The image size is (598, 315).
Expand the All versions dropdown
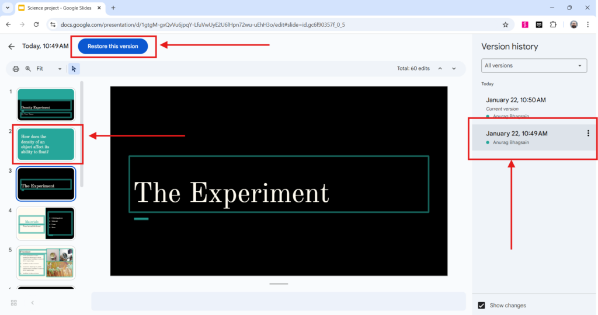point(534,65)
